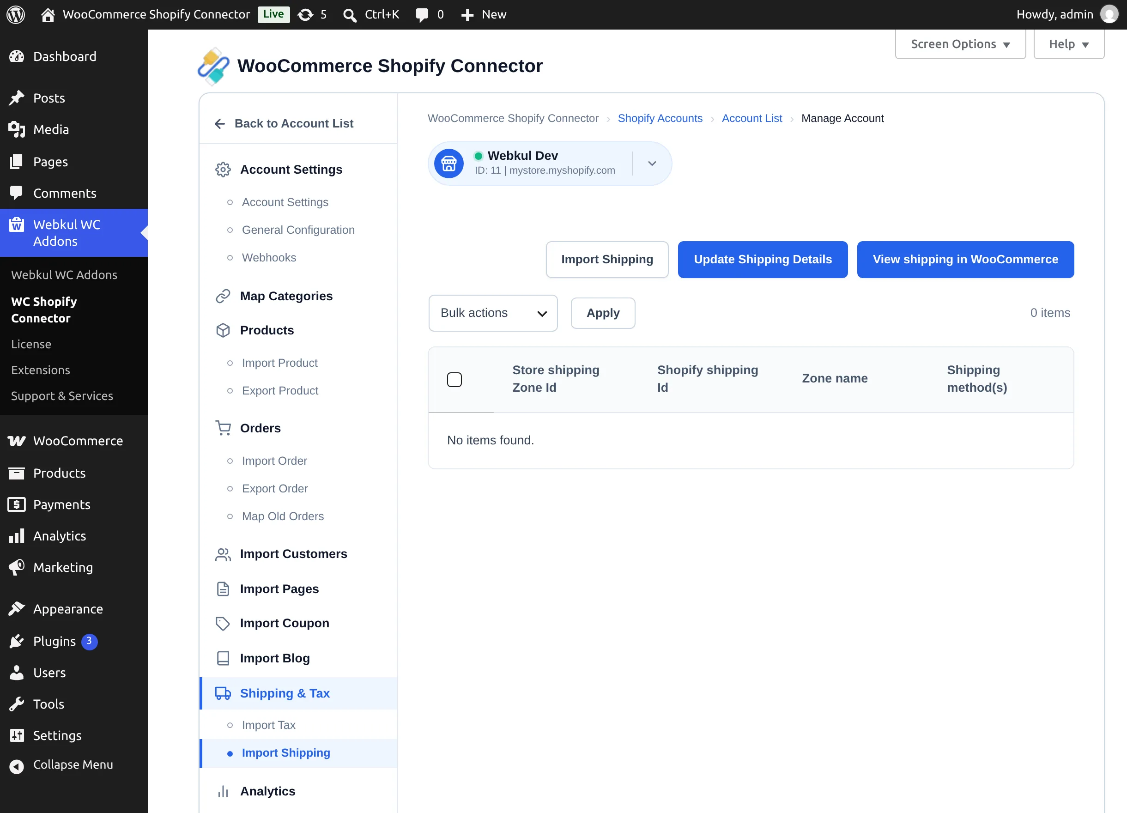Open the Bulk actions dropdown
1127x813 pixels.
(493, 313)
